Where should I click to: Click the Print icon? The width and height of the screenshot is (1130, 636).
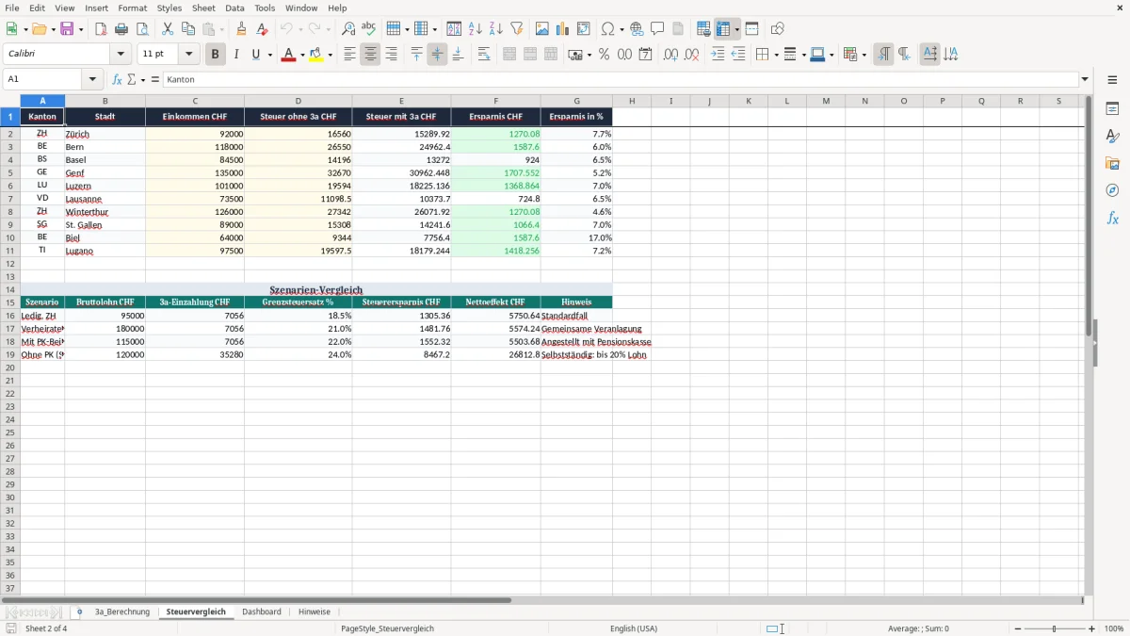tap(121, 29)
